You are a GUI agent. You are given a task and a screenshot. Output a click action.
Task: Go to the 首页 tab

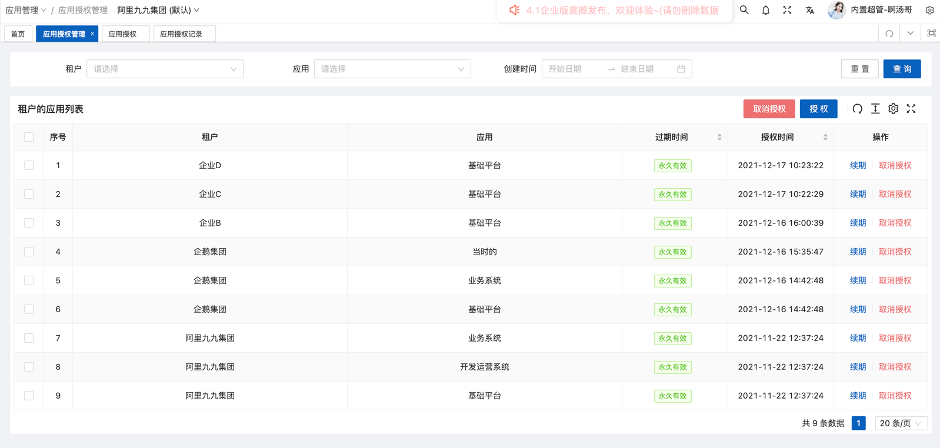click(18, 34)
